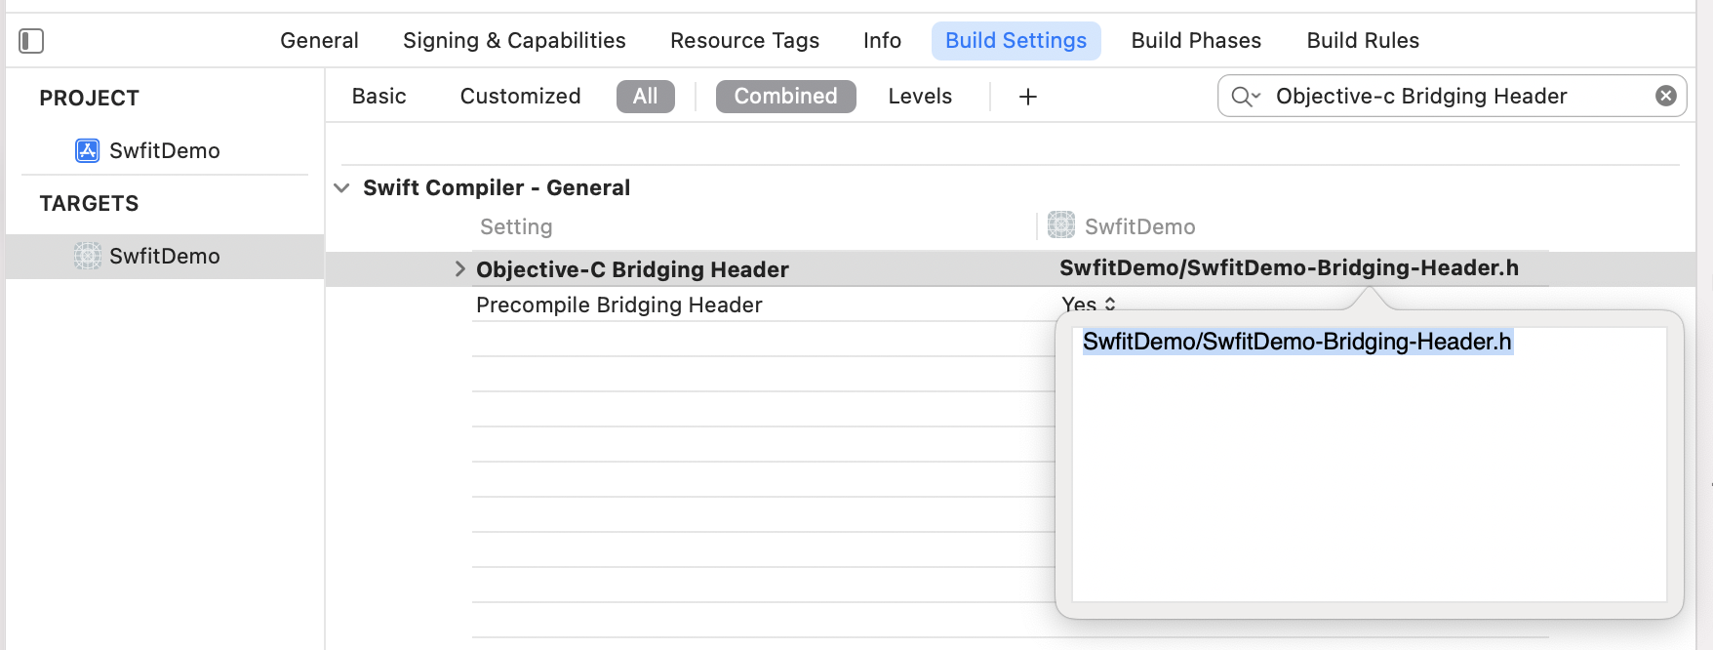Show Basic build settings
This screenshot has height=650, width=1713.
pyautogui.click(x=378, y=97)
